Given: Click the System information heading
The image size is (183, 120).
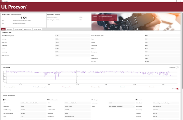Looking at the screenshot, I should pyautogui.click(x=9, y=96).
